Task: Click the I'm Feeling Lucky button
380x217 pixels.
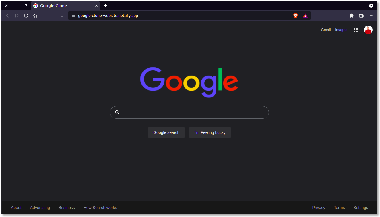Action: pyautogui.click(x=210, y=132)
